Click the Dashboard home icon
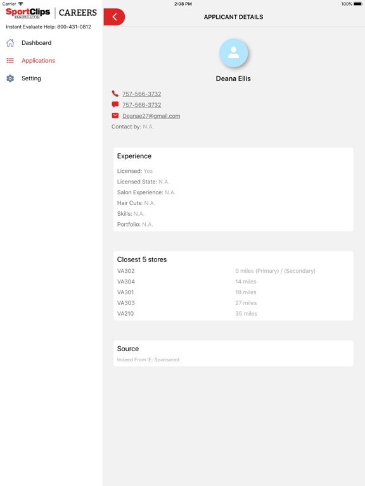The width and height of the screenshot is (365, 486). pos(10,43)
